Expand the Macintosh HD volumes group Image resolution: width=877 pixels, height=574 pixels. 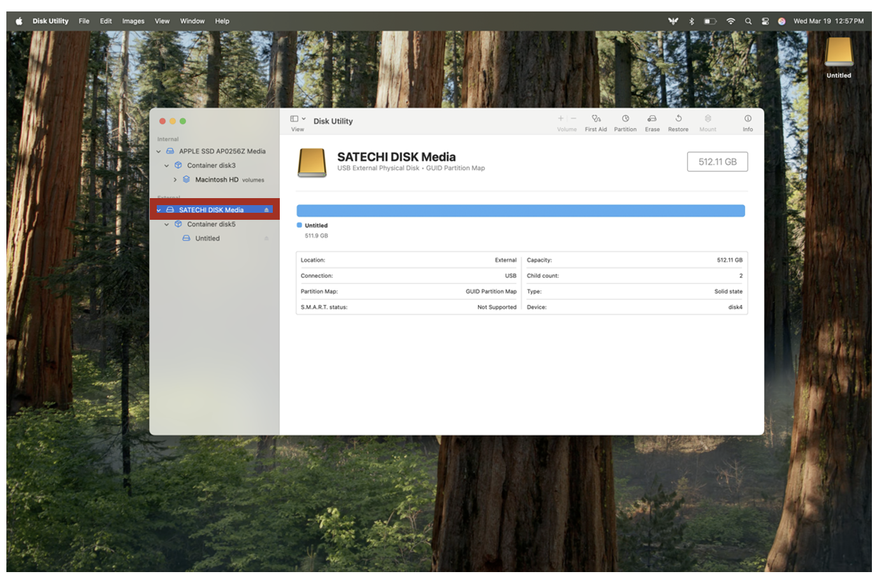pos(175,180)
